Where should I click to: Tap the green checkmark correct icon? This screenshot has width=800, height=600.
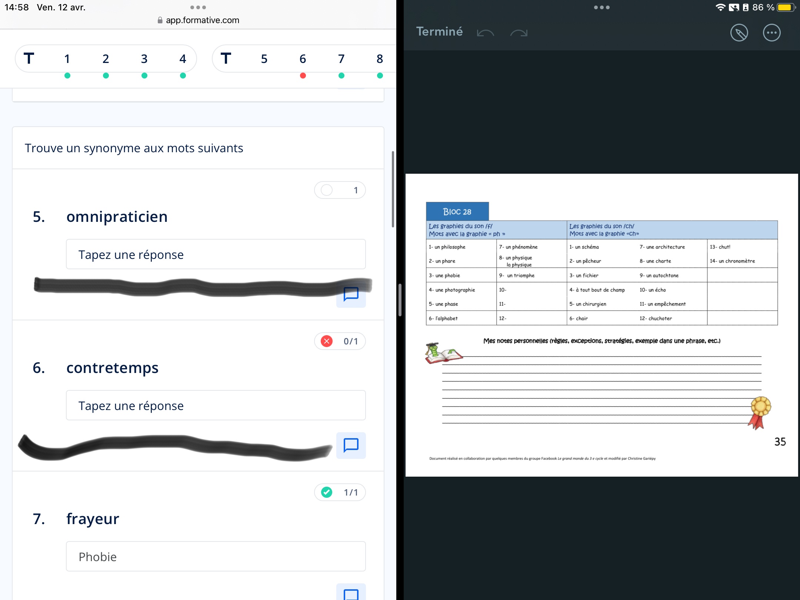327,492
